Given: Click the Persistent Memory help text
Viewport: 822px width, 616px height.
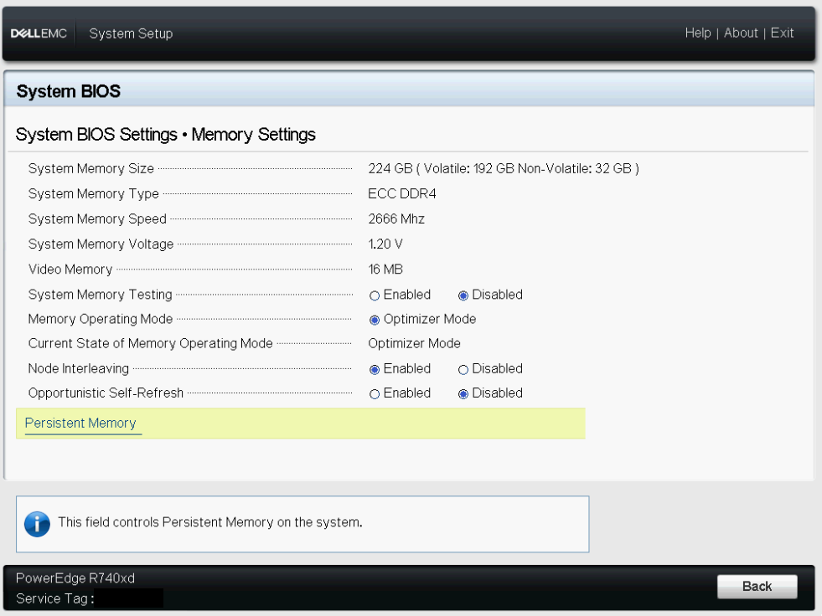Looking at the screenshot, I should (x=209, y=523).
